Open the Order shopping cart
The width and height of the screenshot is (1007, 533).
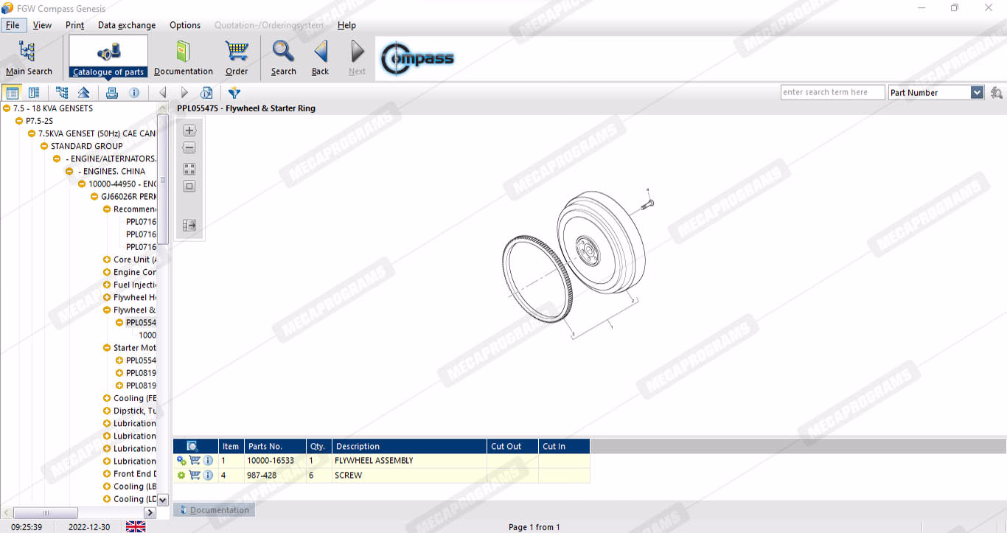coord(237,58)
